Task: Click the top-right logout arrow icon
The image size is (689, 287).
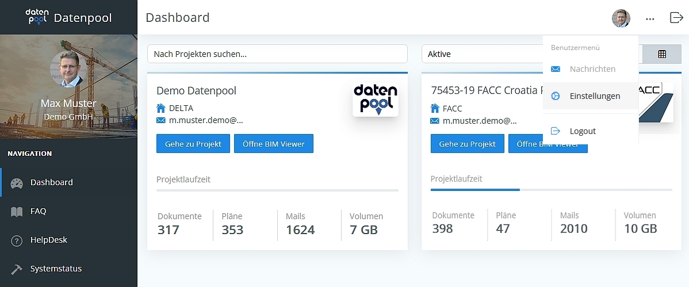Action: pos(676,18)
